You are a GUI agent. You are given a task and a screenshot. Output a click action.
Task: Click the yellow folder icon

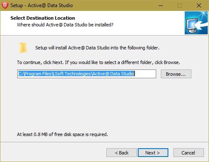coord(23,48)
